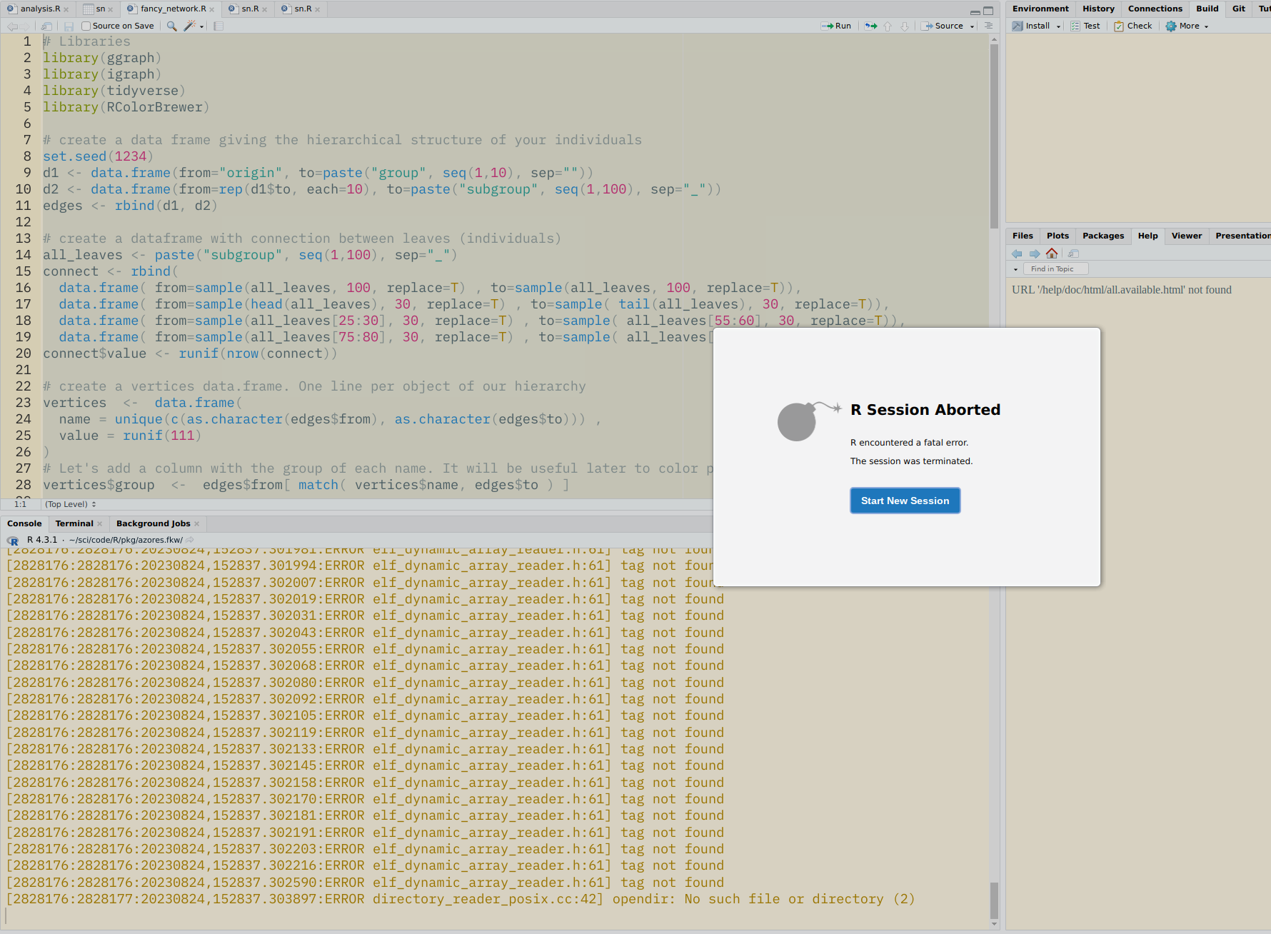Open help topic in a new window
The height and width of the screenshot is (934, 1271).
click(x=1073, y=253)
